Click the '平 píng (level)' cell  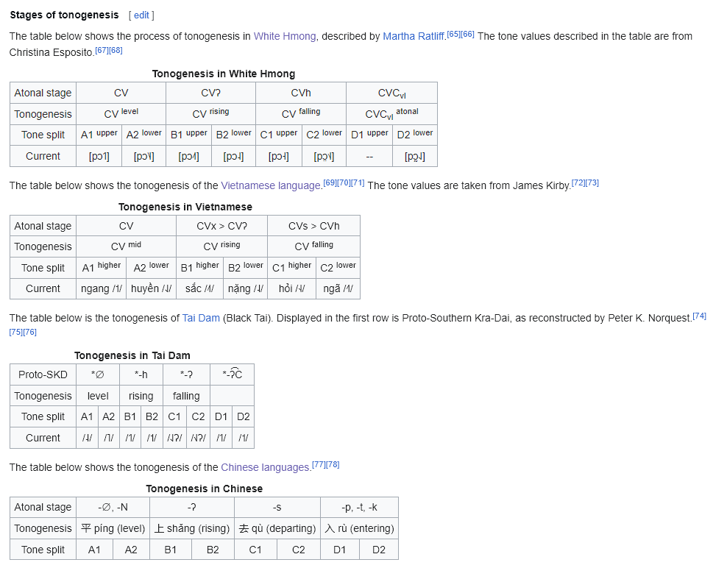(x=113, y=528)
